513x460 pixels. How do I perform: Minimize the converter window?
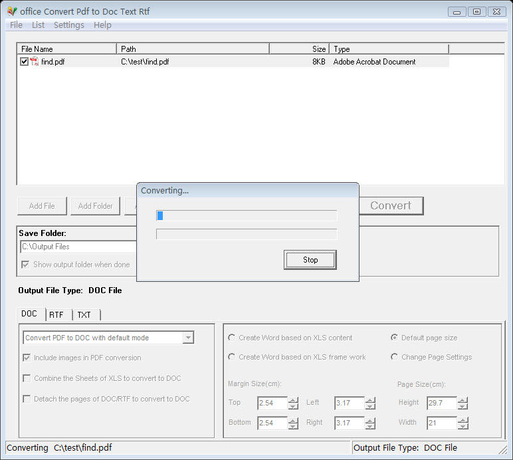click(x=457, y=12)
